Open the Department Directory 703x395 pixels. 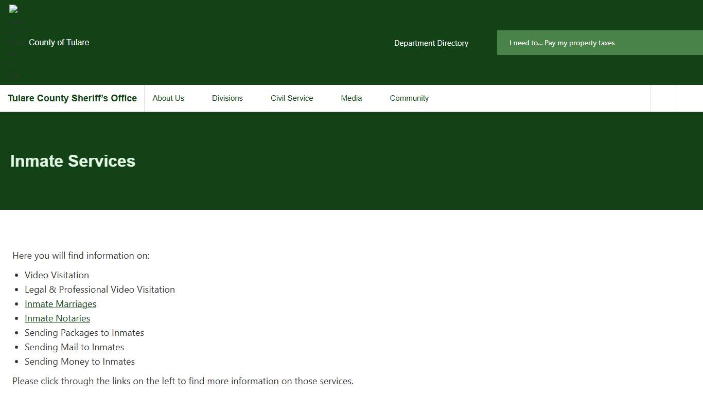(x=431, y=43)
